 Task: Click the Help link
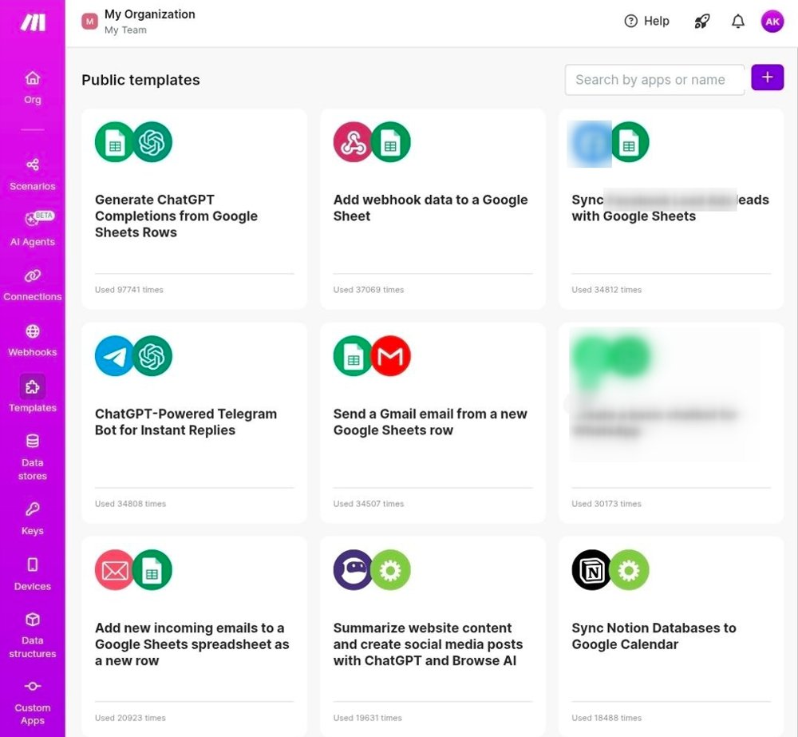[x=647, y=22]
